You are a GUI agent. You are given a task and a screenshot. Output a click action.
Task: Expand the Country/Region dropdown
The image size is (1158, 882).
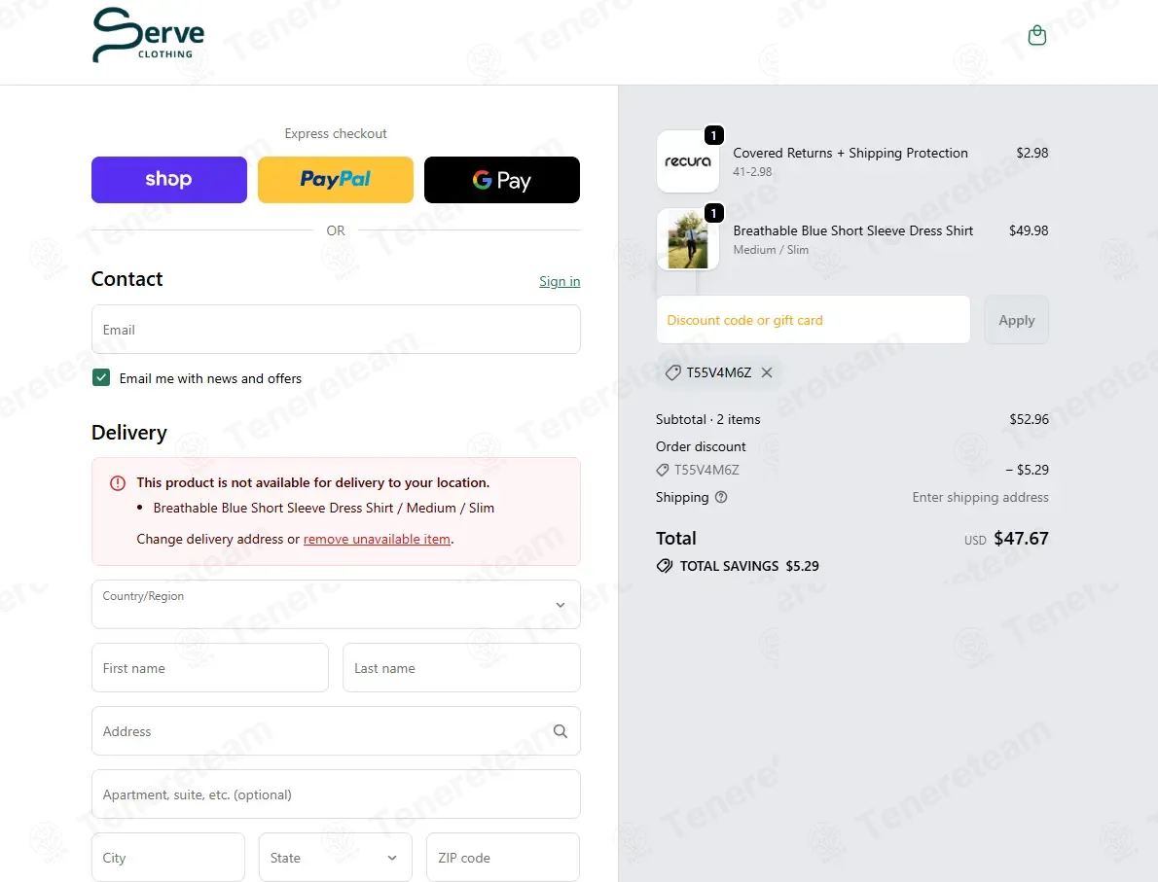[x=336, y=605]
